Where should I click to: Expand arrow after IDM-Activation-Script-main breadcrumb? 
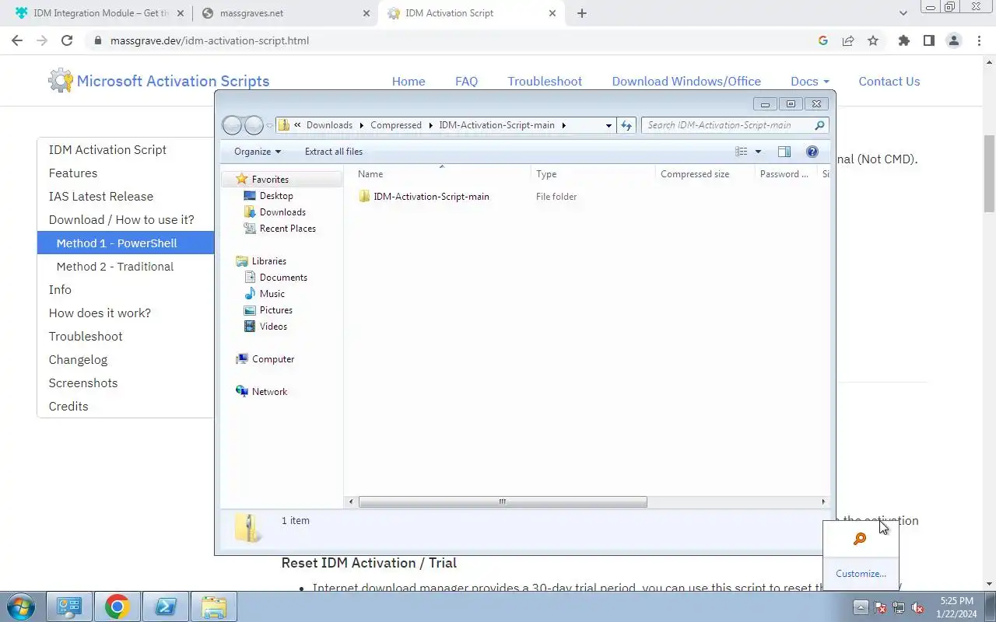coord(564,125)
